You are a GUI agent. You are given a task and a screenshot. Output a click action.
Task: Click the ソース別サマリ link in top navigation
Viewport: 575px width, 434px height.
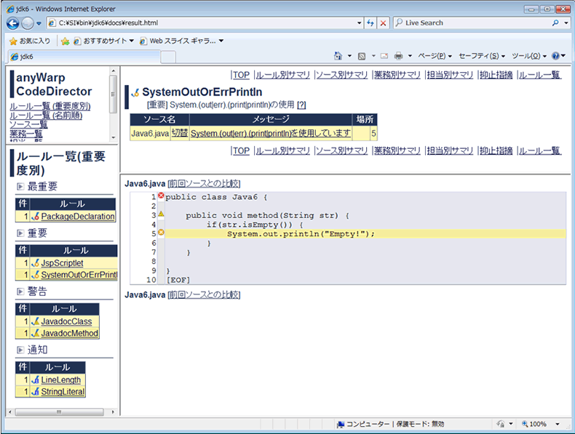(341, 74)
